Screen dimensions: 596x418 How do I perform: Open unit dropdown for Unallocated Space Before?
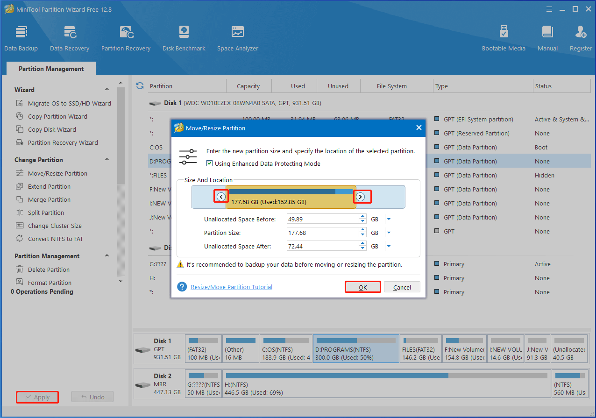pos(389,219)
